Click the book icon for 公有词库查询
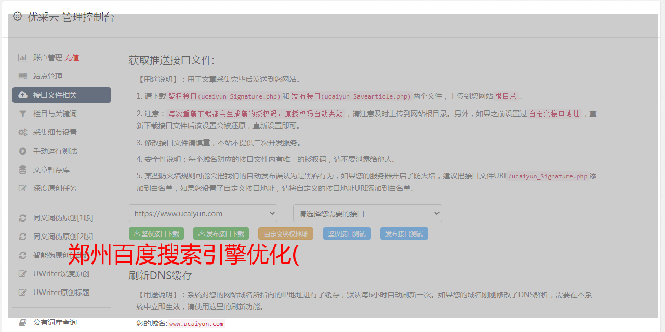 coord(23,322)
